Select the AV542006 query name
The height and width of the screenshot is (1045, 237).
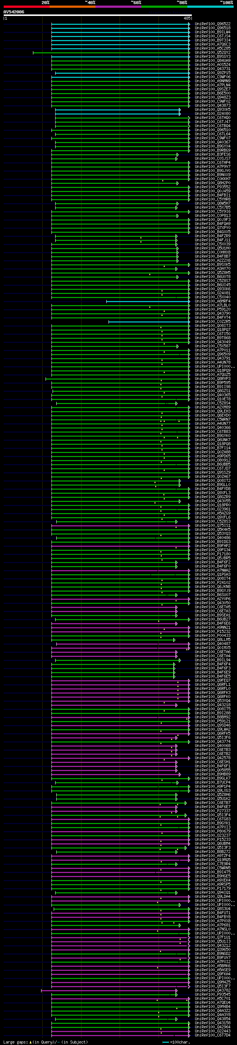click(x=14, y=12)
